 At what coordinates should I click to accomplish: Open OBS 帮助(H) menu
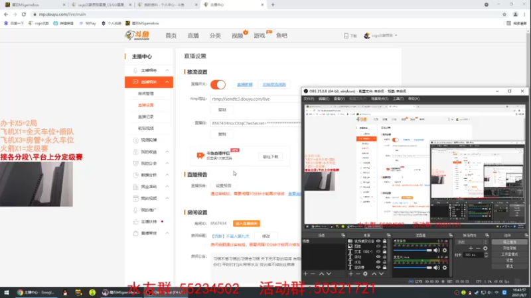414,99
